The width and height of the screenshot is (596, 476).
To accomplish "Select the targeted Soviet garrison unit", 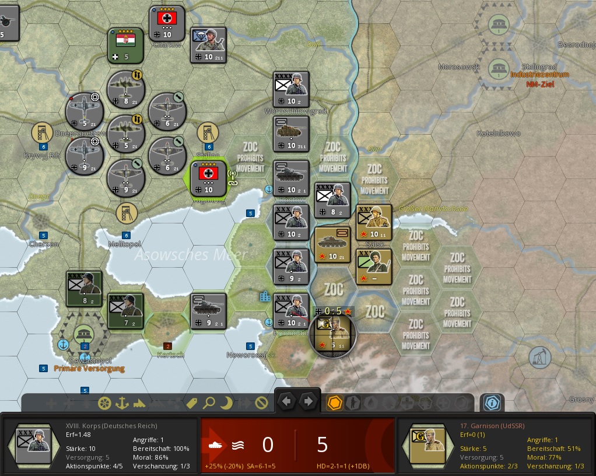I will 332,335.
